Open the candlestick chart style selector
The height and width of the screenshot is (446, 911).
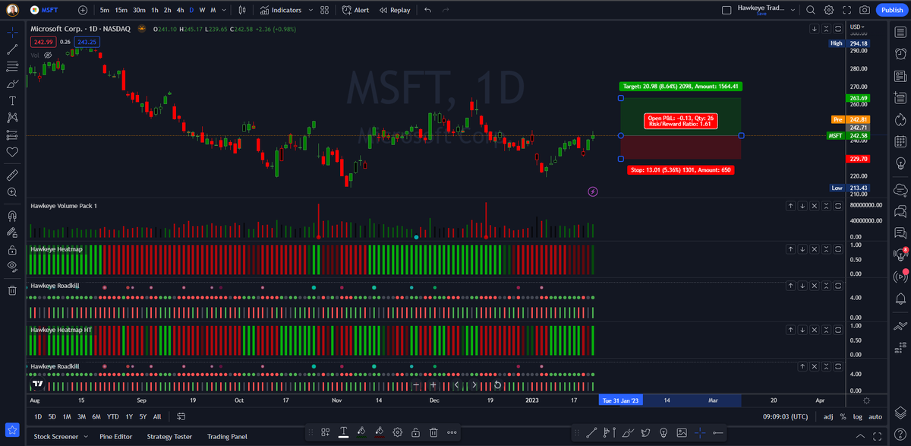242,10
